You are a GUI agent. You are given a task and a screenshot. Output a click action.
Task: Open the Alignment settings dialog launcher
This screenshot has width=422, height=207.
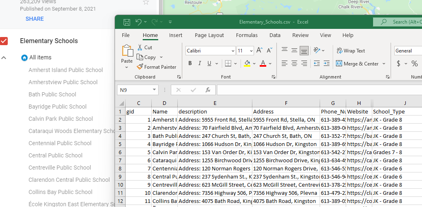pos(388,77)
